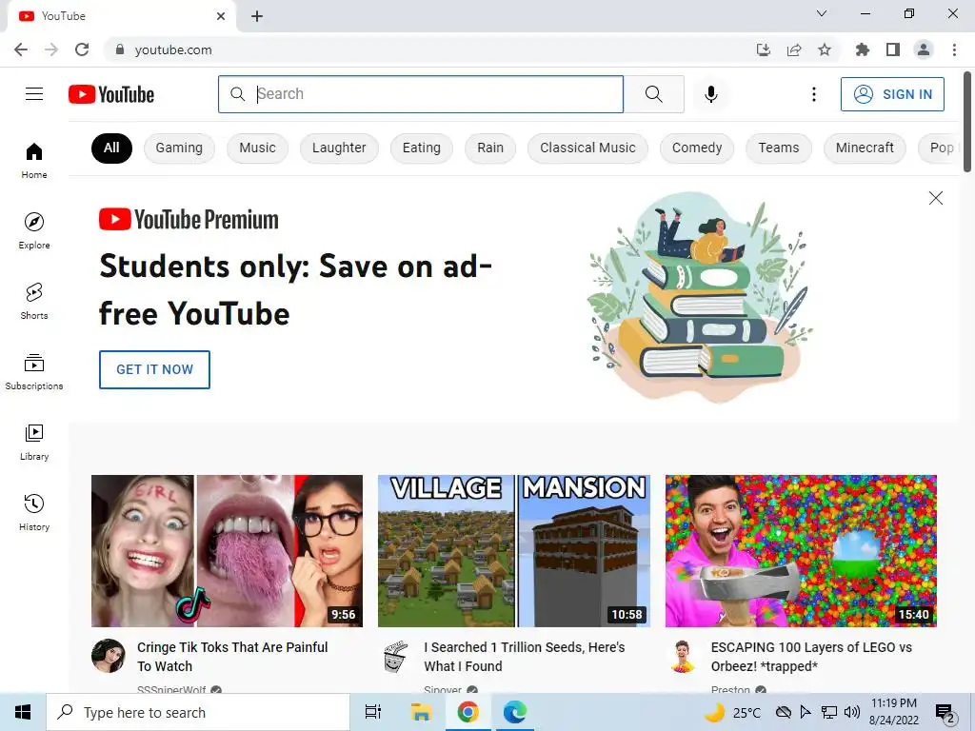This screenshot has height=731, width=975.
Task: Select the Eating filter chip
Action: tap(422, 148)
